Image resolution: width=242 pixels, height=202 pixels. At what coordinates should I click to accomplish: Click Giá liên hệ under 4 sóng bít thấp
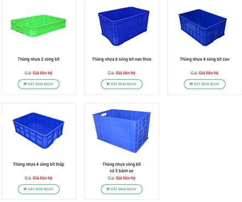pos(43,178)
